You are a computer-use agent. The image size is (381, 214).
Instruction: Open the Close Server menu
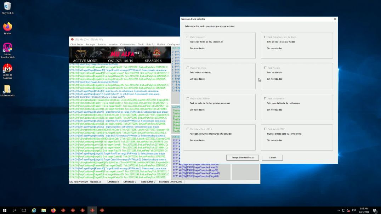(77, 45)
